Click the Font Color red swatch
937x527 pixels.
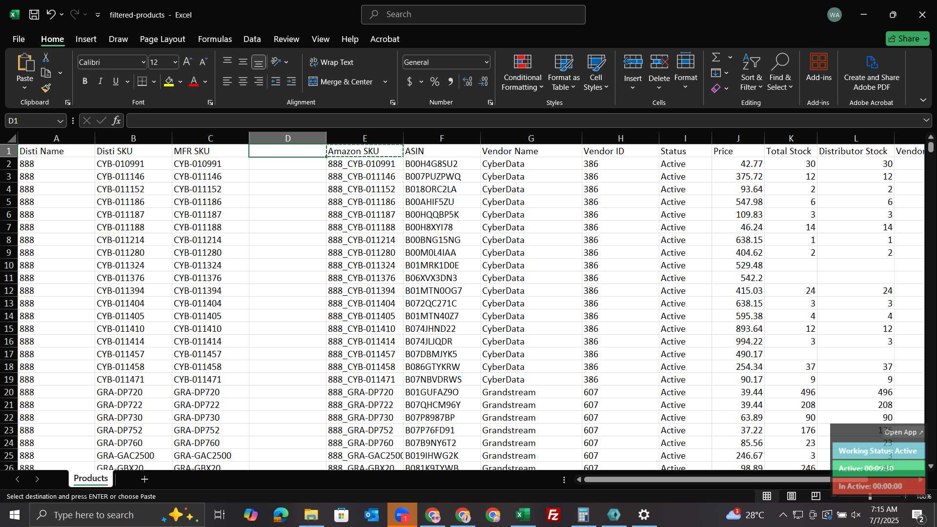(x=194, y=81)
